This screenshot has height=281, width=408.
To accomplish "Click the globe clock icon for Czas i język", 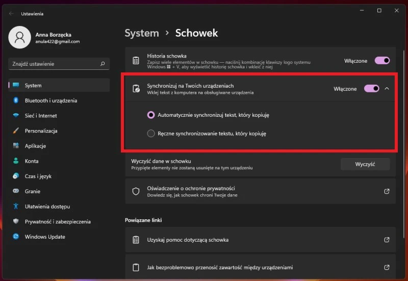I will coord(16,176).
